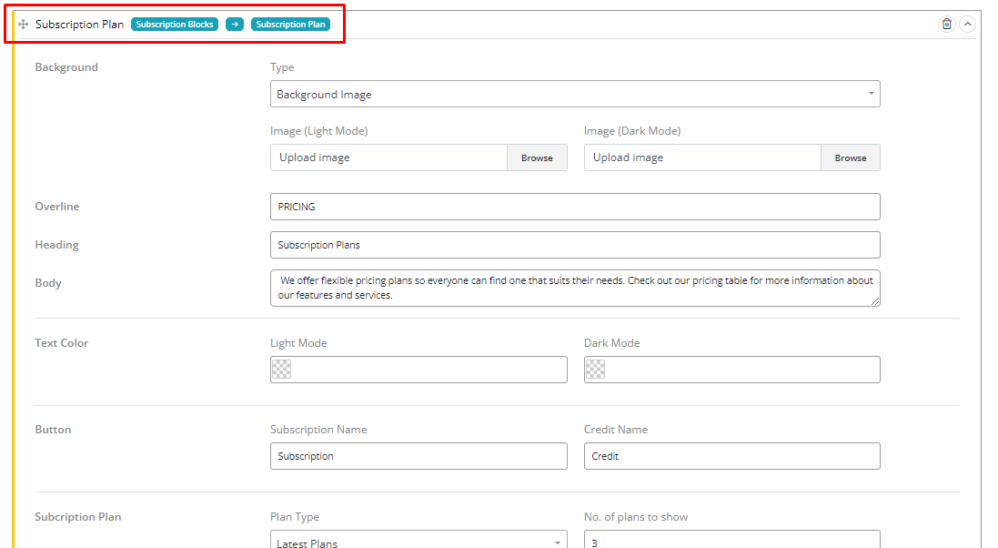
Task: Browse for Dark Mode image
Action: pyautogui.click(x=850, y=157)
